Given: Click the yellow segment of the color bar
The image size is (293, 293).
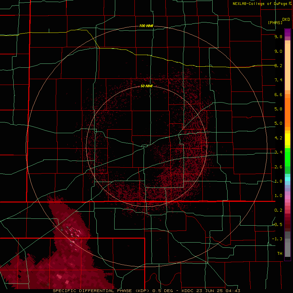Looking at the screenshot, I should point(287,139).
